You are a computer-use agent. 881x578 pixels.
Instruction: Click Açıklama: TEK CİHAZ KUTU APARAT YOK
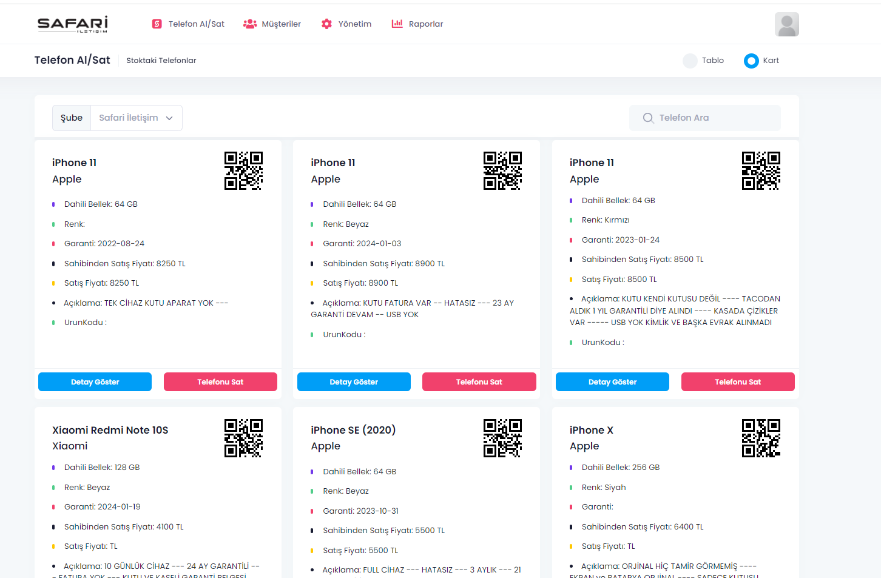tap(146, 303)
